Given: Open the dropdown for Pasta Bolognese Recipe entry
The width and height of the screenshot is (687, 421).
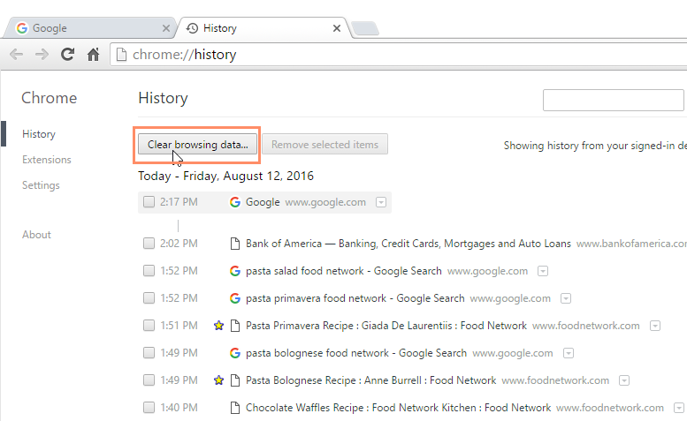Looking at the screenshot, I should tap(624, 380).
